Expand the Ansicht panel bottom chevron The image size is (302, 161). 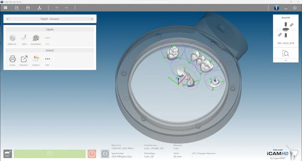click(x=285, y=60)
